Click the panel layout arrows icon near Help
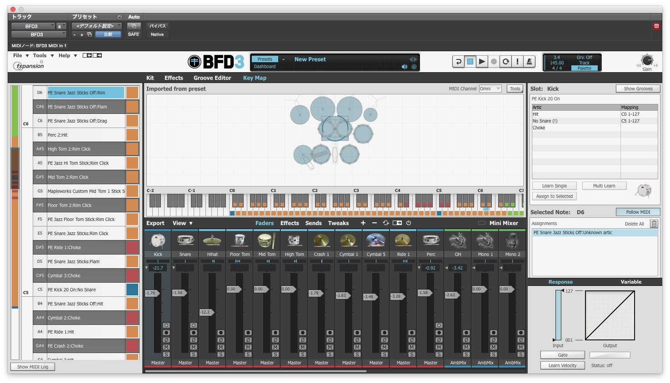 pyautogui.click(x=92, y=55)
